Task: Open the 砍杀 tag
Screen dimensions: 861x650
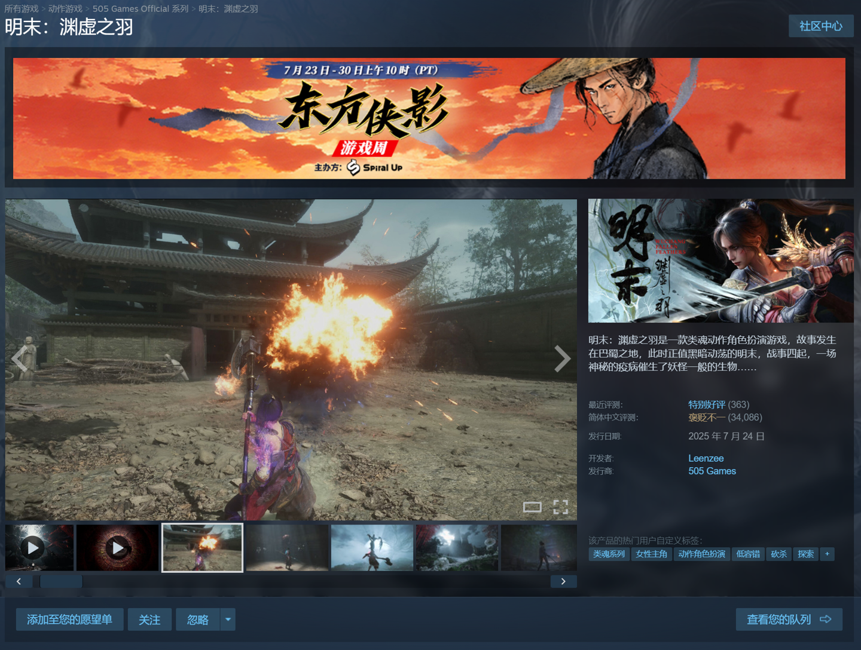Action: click(778, 554)
